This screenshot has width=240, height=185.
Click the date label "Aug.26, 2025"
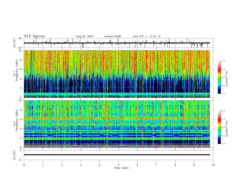point(85,36)
